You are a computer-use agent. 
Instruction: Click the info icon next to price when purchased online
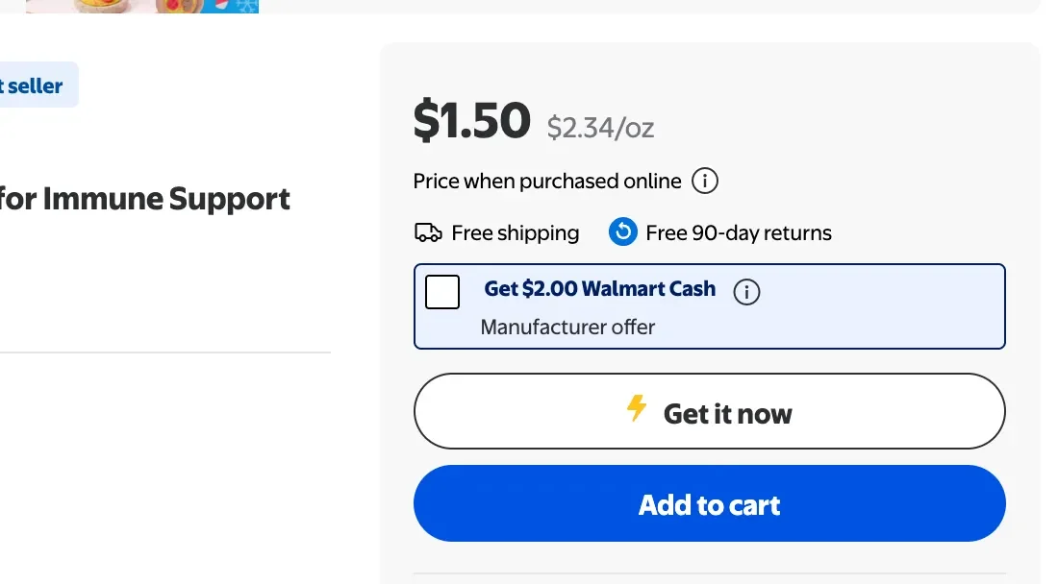click(x=707, y=181)
